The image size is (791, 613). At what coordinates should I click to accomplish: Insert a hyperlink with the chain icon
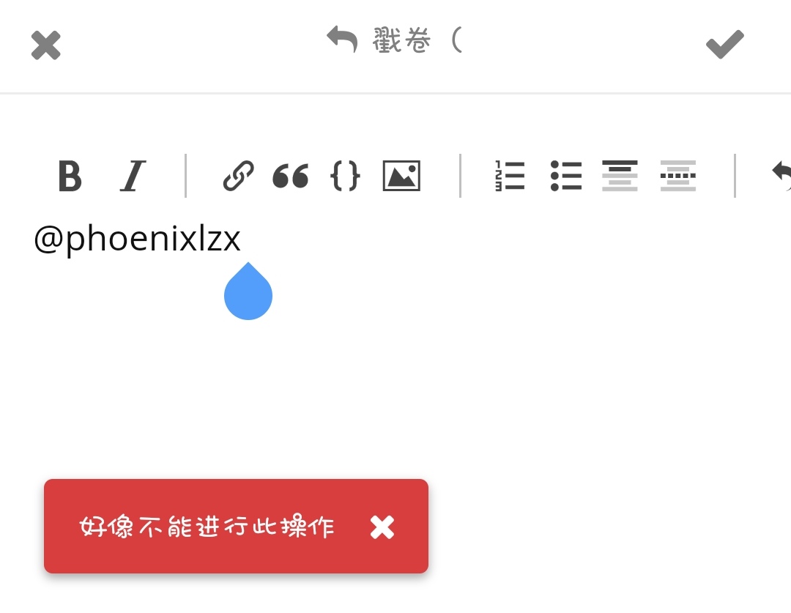coord(238,176)
